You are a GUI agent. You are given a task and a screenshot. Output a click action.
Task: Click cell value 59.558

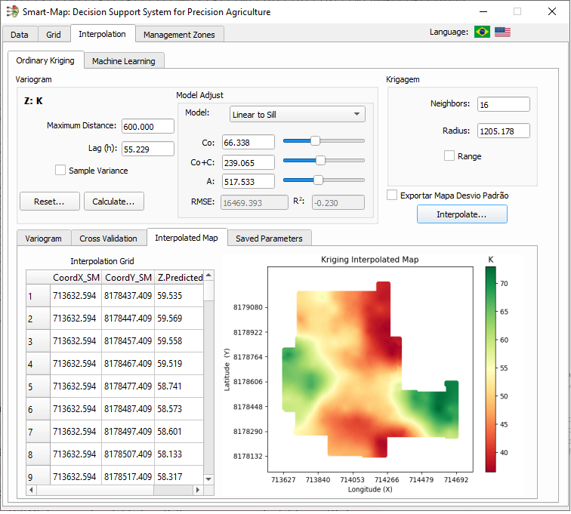coord(179,340)
